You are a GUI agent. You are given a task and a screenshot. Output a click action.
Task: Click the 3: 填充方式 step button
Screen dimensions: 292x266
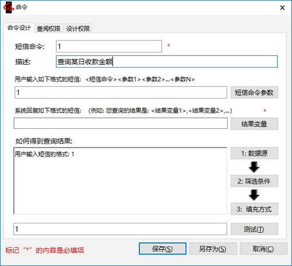tap(254, 209)
